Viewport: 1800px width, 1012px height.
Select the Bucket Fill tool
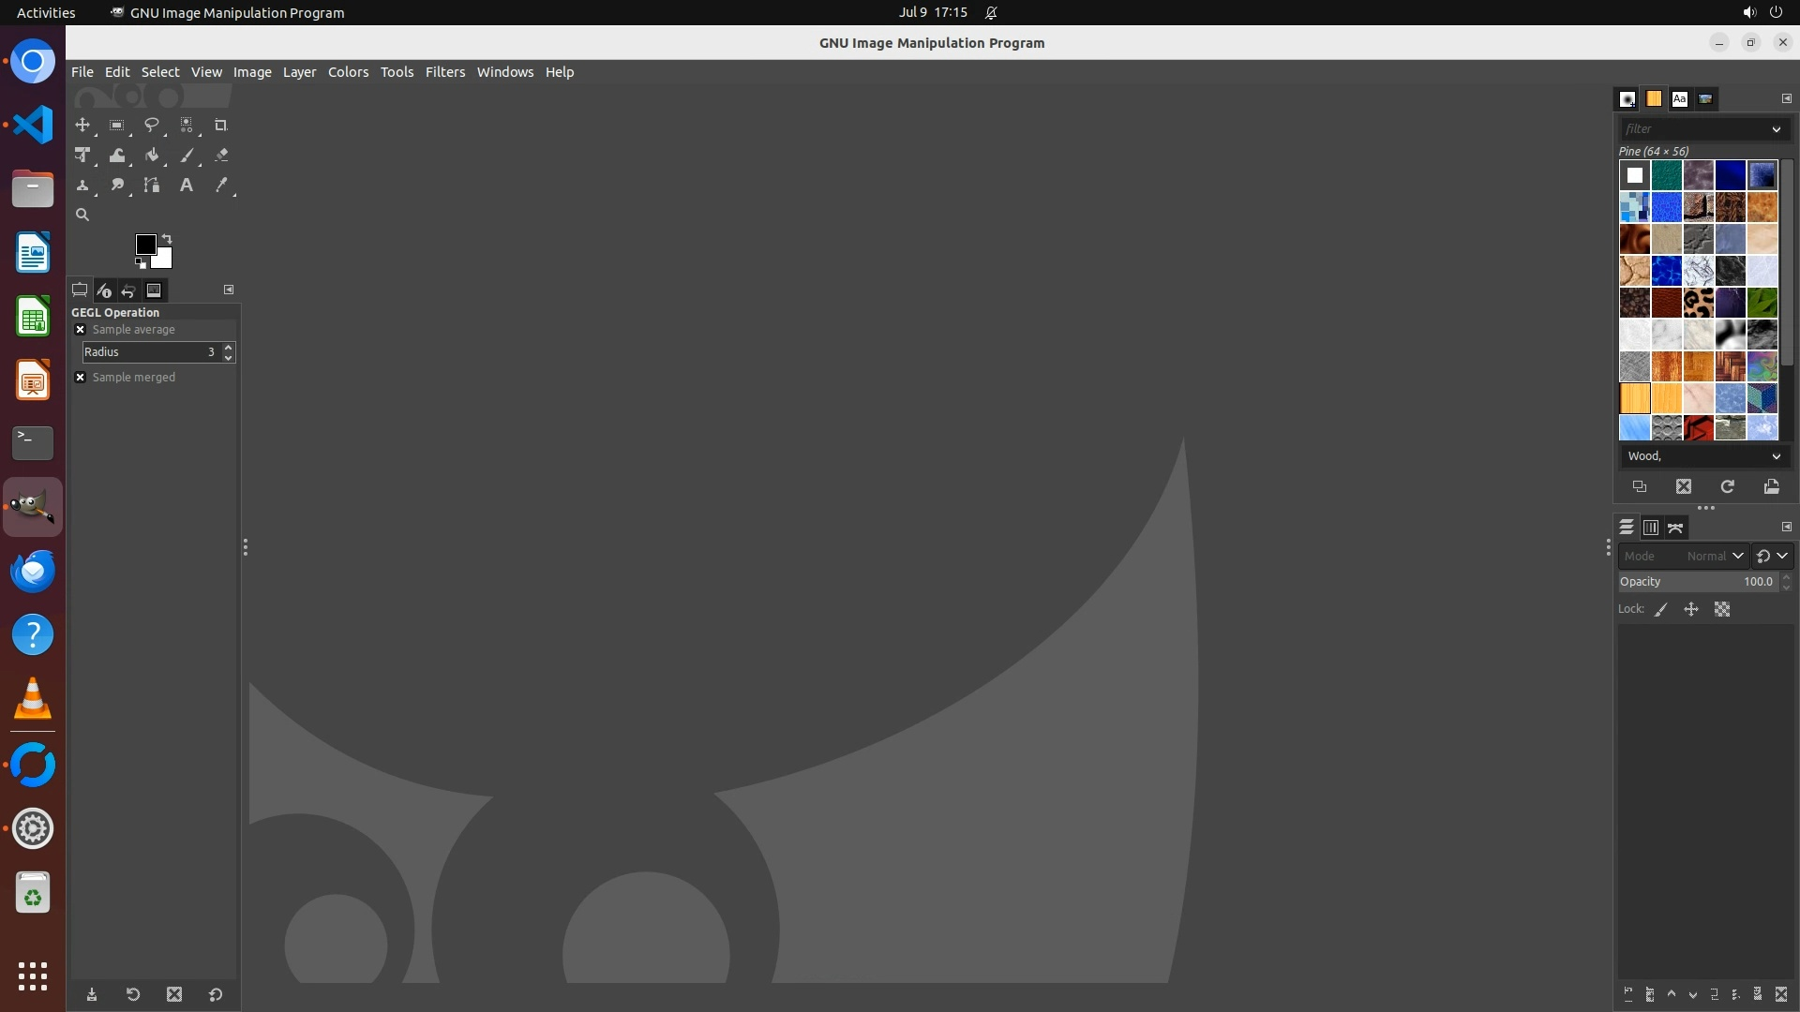click(151, 156)
